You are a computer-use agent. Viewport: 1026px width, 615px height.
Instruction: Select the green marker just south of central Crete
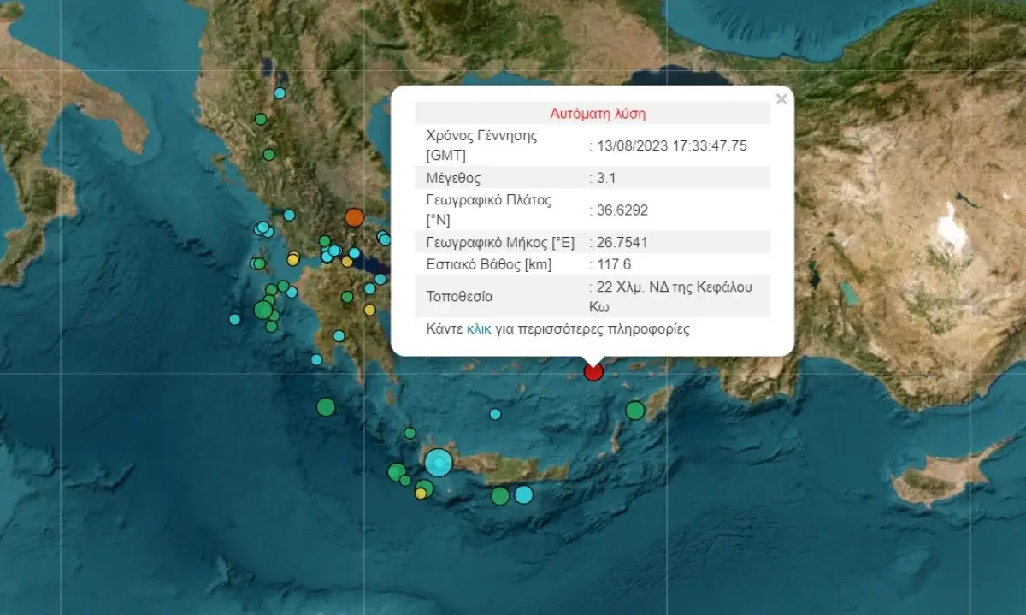pyautogui.click(x=500, y=495)
